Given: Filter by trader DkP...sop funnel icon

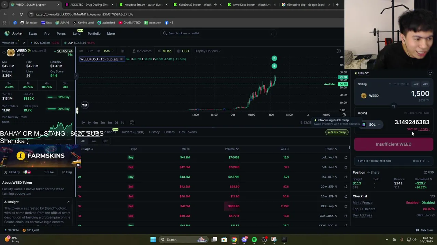Looking at the screenshot, I should [336, 206].
